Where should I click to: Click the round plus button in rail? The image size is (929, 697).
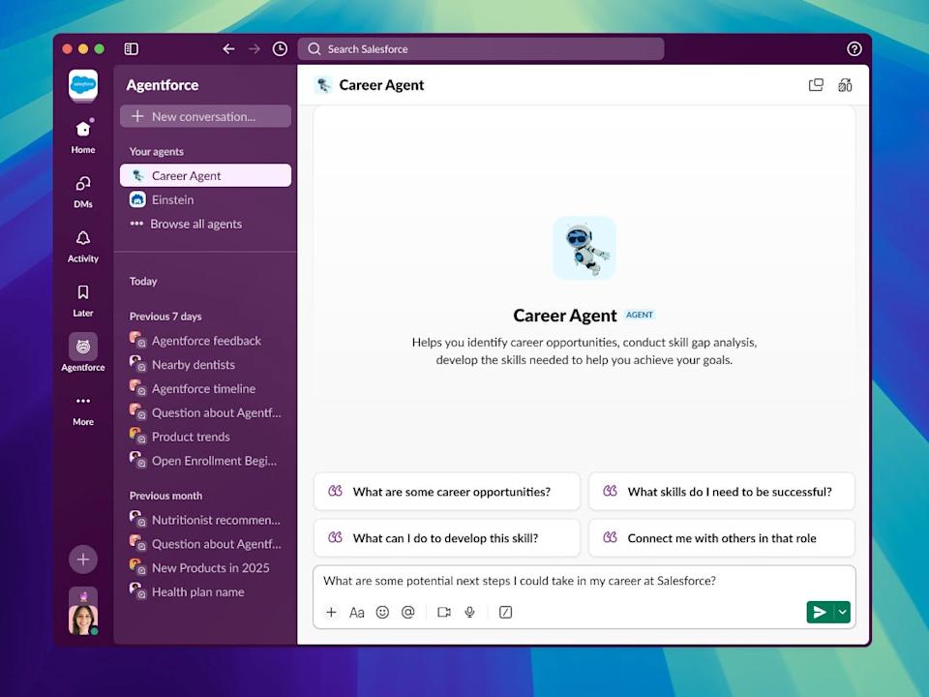[x=83, y=559]
